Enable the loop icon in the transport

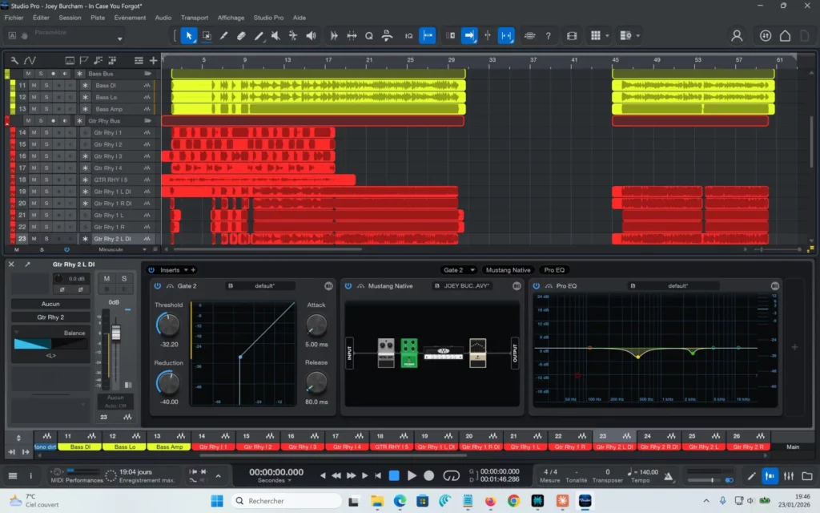[450, 475]
